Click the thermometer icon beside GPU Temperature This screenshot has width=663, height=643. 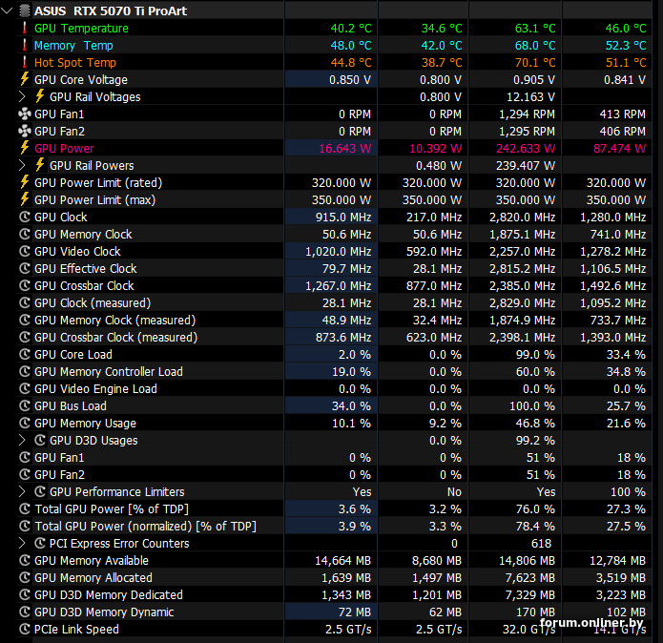pos(25,28)
